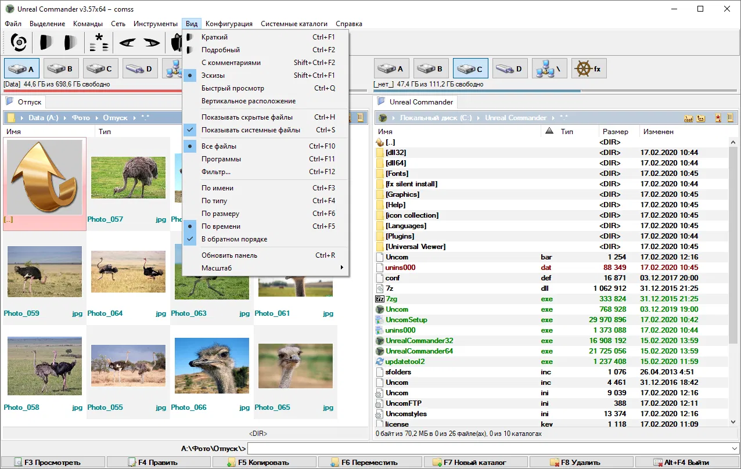Viewport: 741px width, 469px height.
Task: Select Краткий view mode
Action: pyautogui.click(x=265, y=37)
